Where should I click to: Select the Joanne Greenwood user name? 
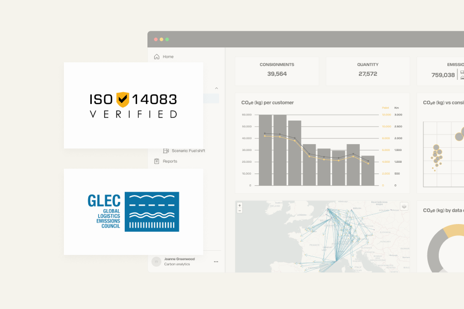point(179,259)
